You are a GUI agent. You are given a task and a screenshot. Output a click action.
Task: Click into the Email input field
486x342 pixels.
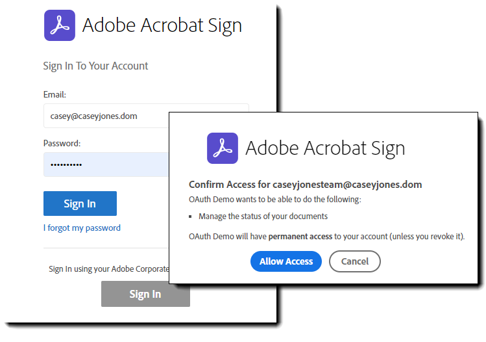coord(104,116)
